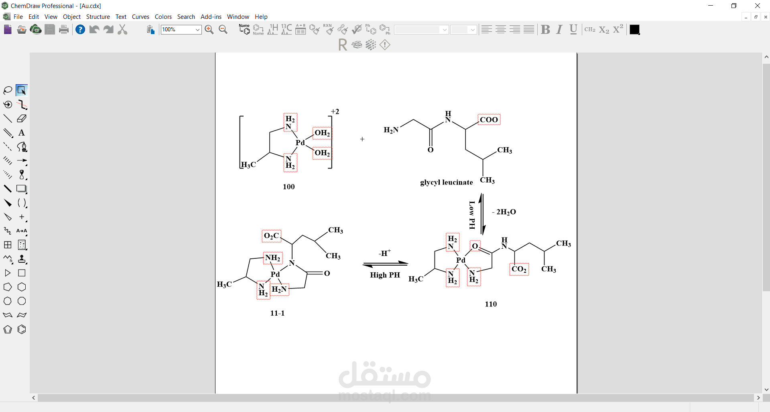
Task: Toggle Underline text formatting
Action: [573, 29]
